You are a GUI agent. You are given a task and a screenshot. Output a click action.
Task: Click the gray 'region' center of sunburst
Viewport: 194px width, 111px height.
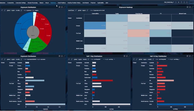pyautogui.click(x=33, y=32)
